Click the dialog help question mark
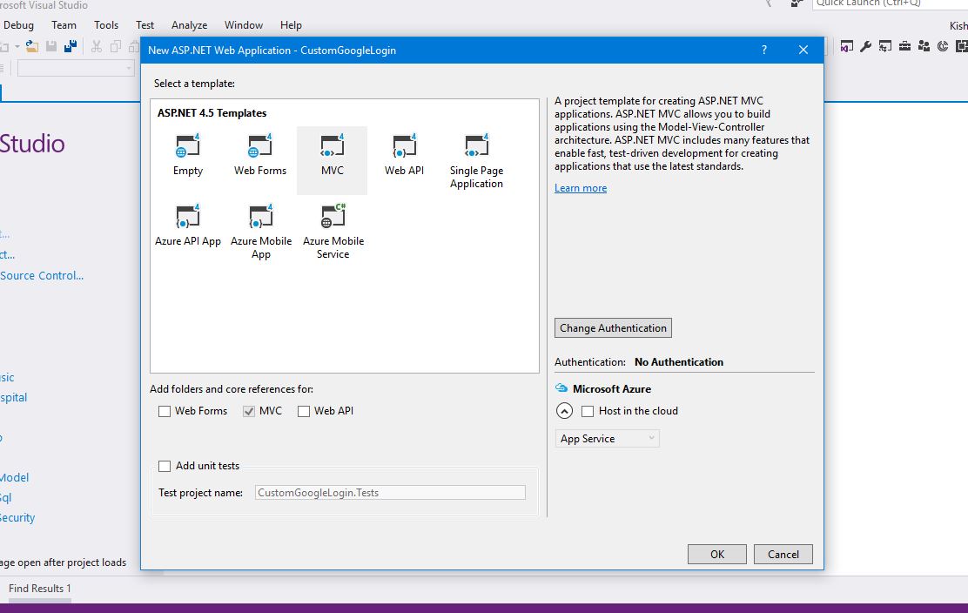The height and width of the screenshot is (613, 968). tap(764, 50)
